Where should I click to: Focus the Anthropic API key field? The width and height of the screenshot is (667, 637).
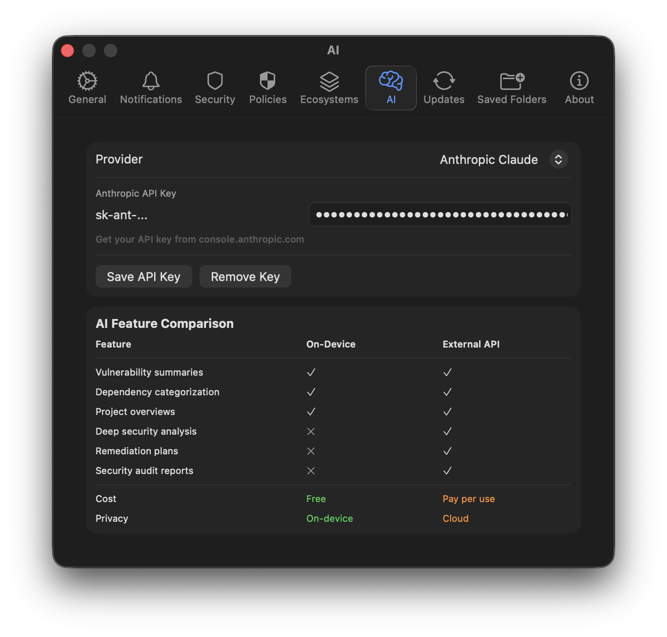(x=440, y=215)
